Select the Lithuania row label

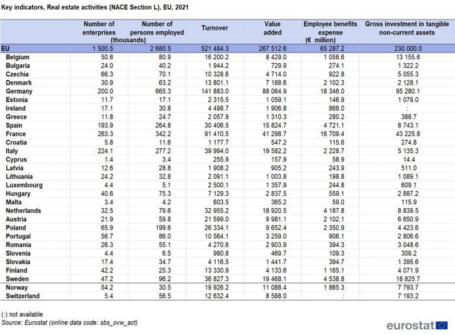click(19, 176)
